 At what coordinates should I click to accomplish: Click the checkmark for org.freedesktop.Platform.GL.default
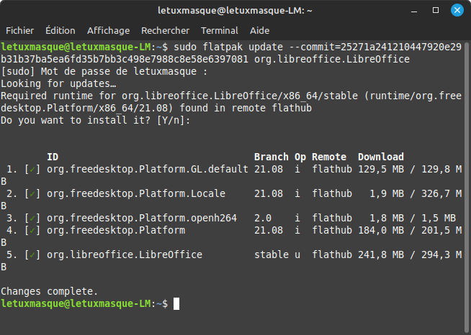tap(32, 170)
